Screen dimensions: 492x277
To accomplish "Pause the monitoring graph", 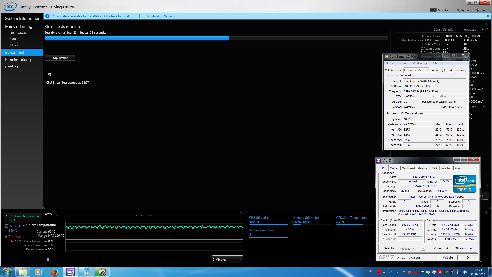I will point(48,259).
